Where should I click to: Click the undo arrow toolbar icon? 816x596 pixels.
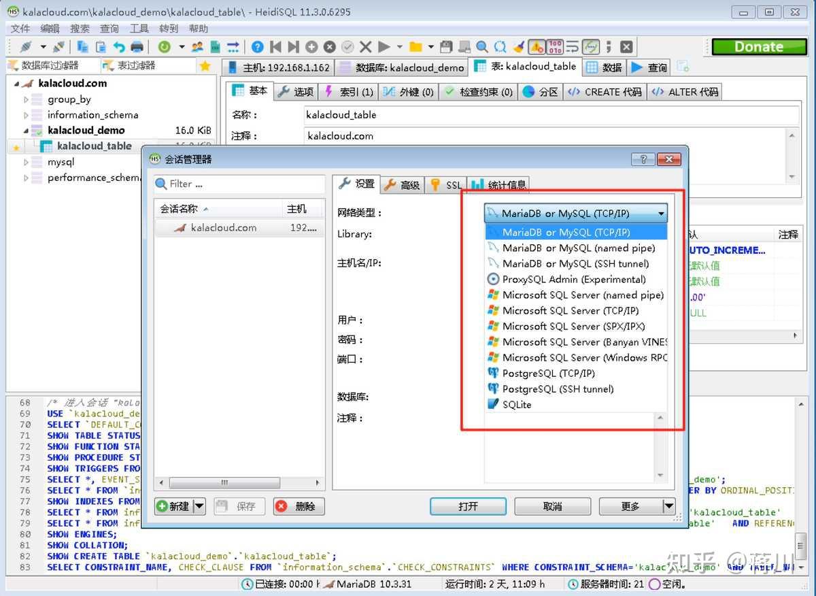[x=119, y=47]
